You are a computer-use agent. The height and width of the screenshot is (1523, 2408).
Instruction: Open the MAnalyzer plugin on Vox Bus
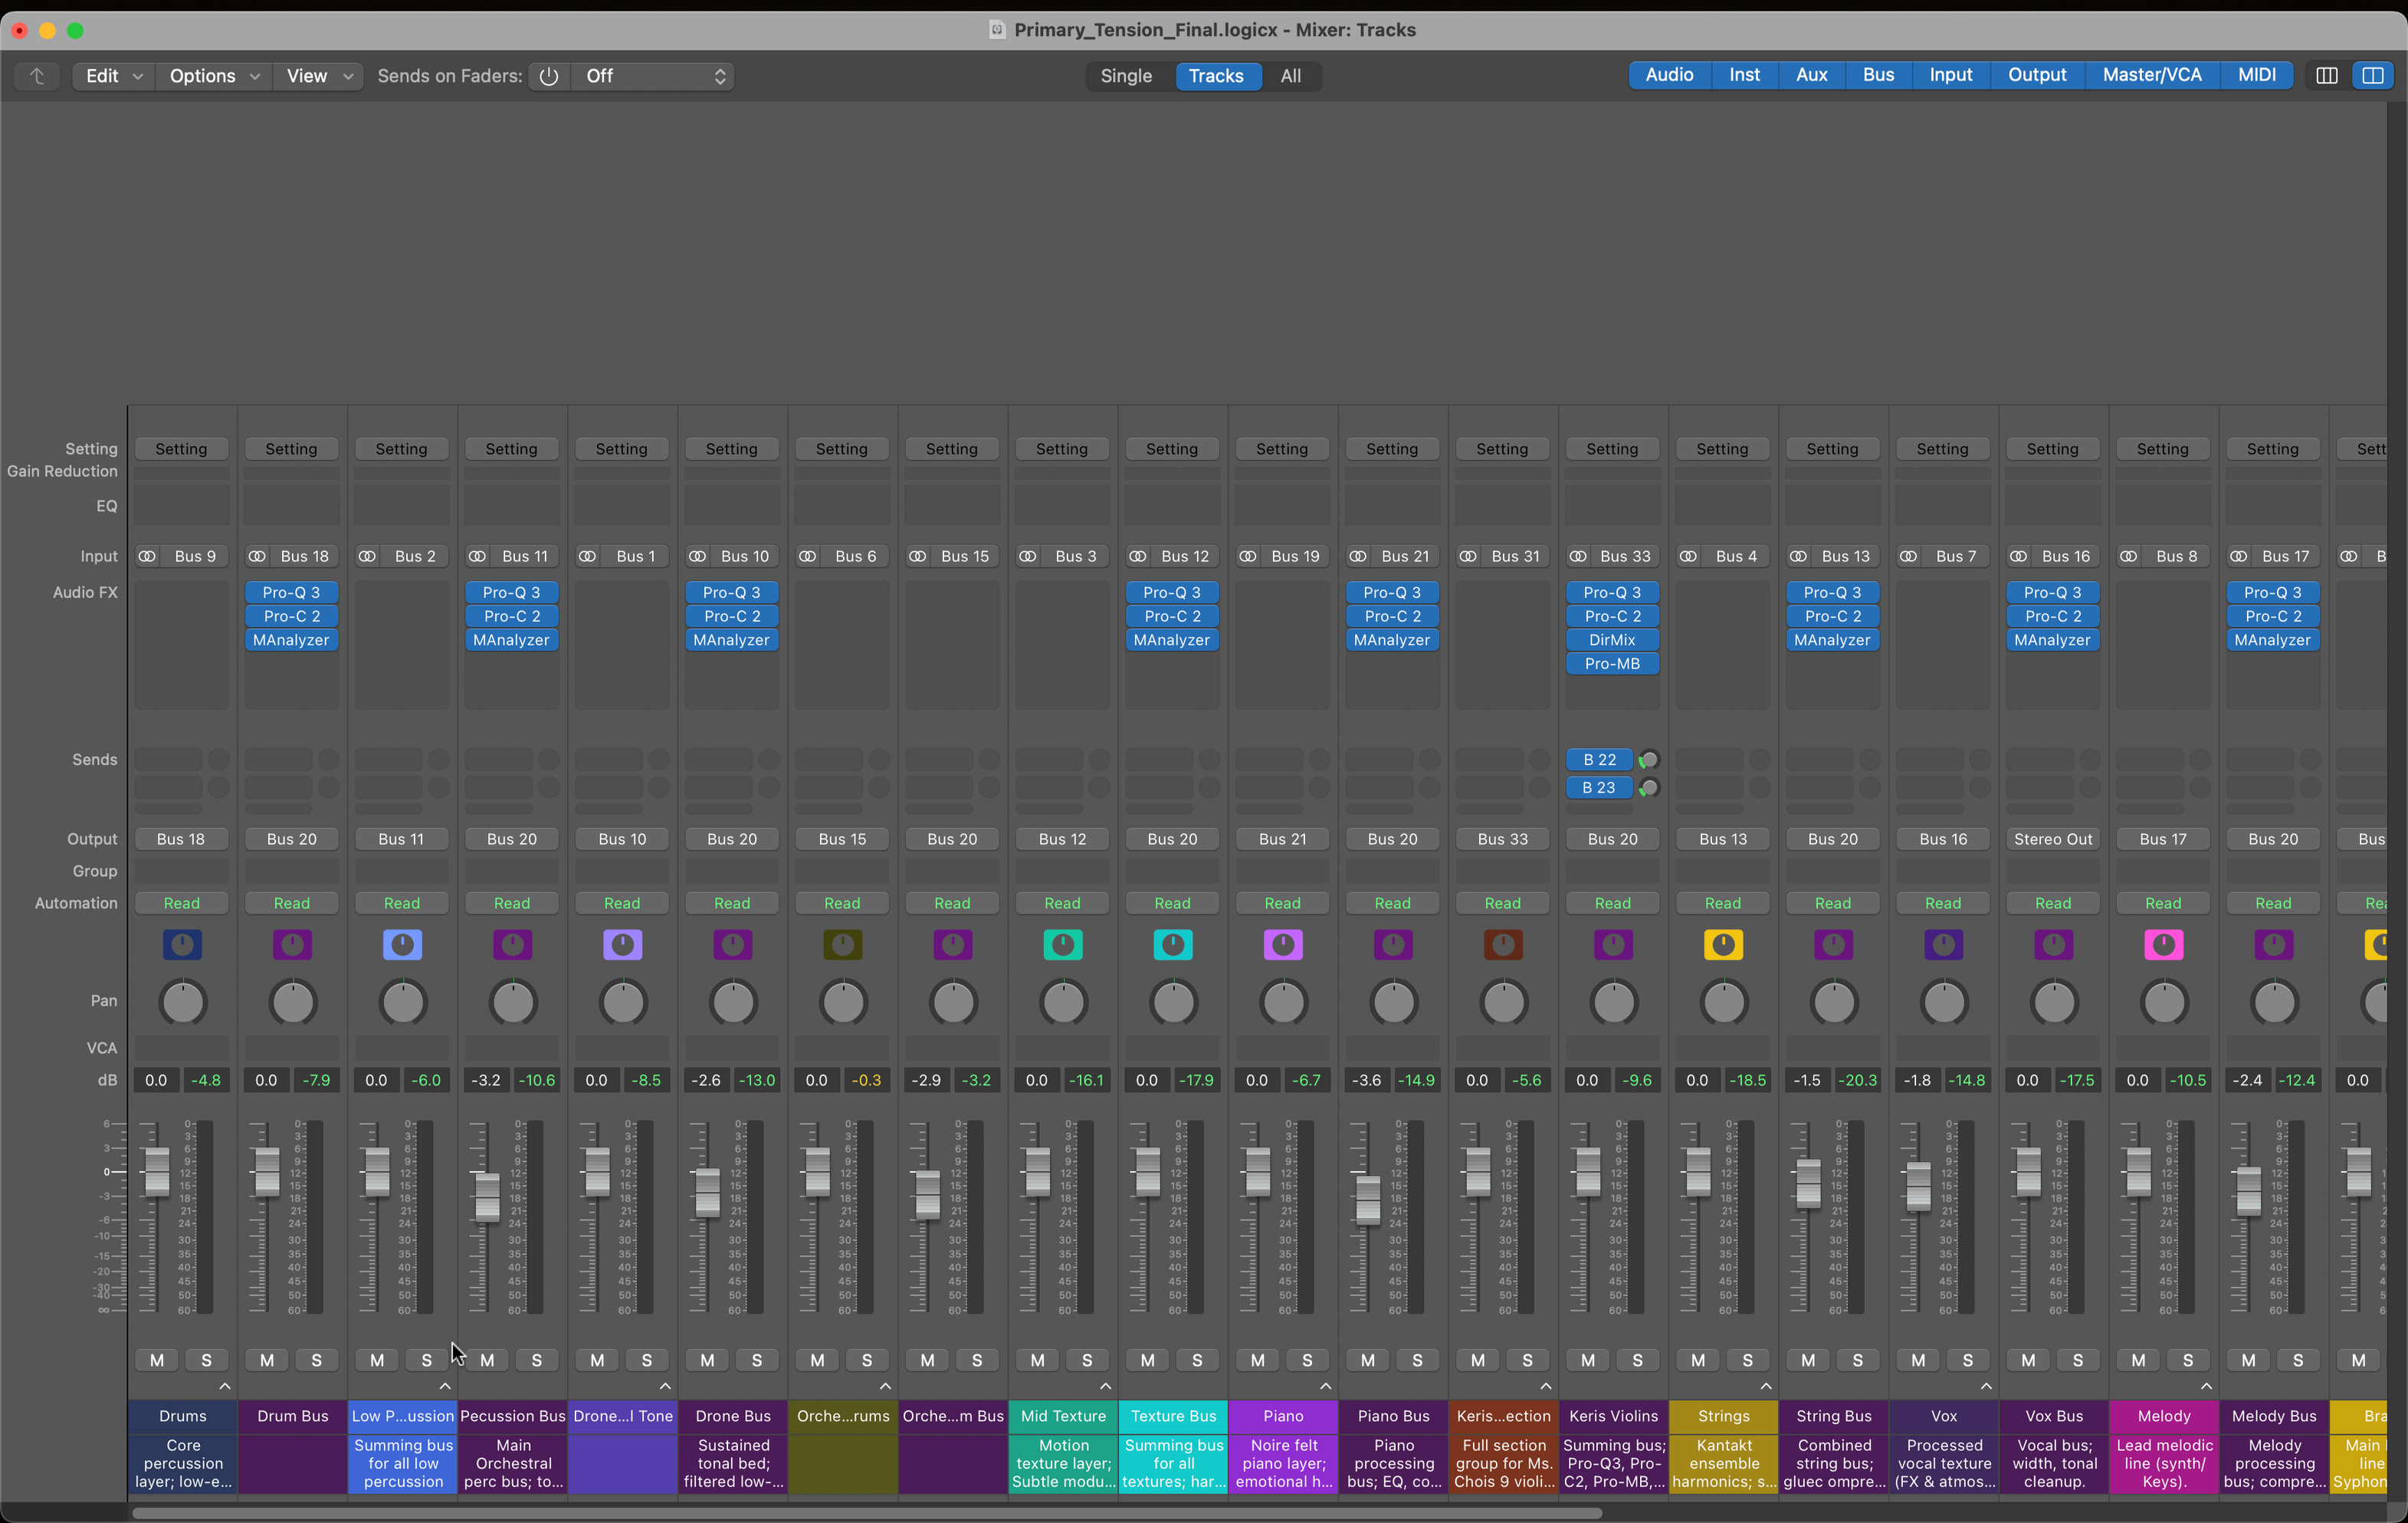coord(2052,640)
